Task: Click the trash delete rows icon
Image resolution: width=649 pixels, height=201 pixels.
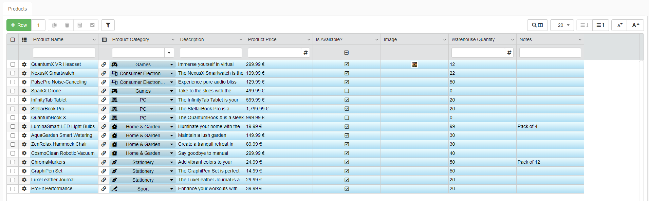Action: [67, 25]
